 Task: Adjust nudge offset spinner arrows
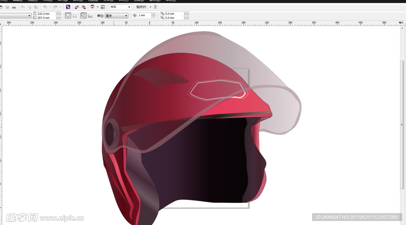click(x=153, y=15)
